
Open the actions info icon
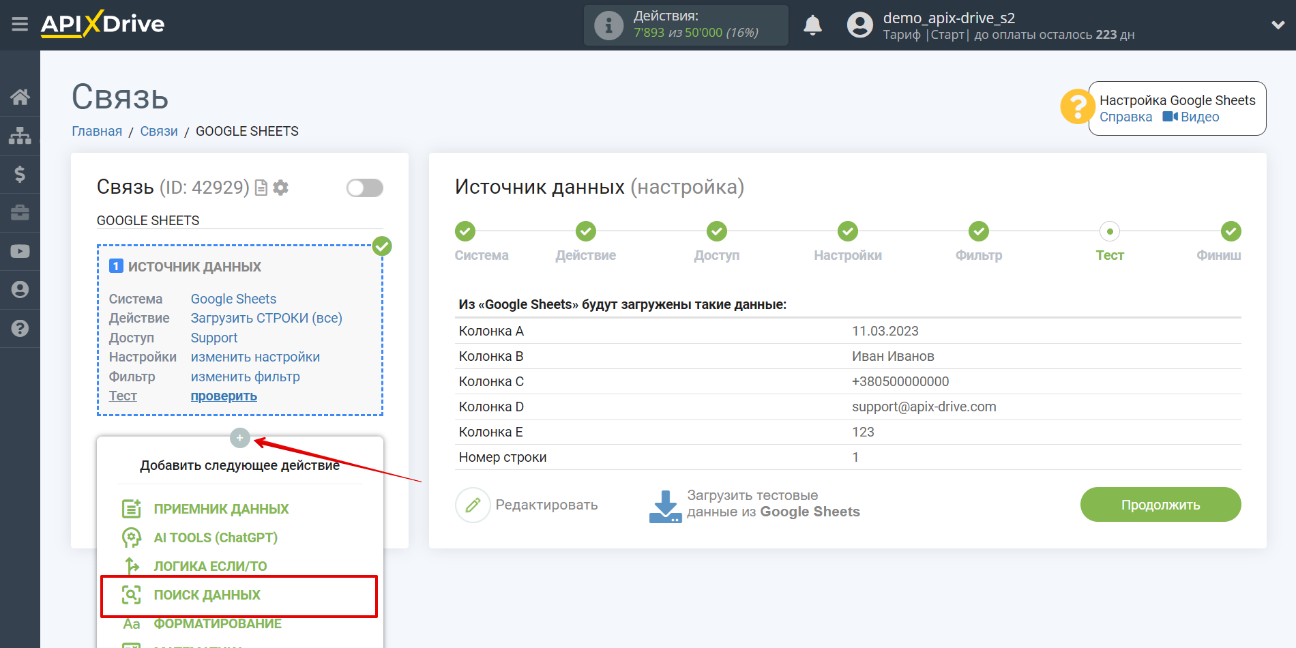click(608, 25)
